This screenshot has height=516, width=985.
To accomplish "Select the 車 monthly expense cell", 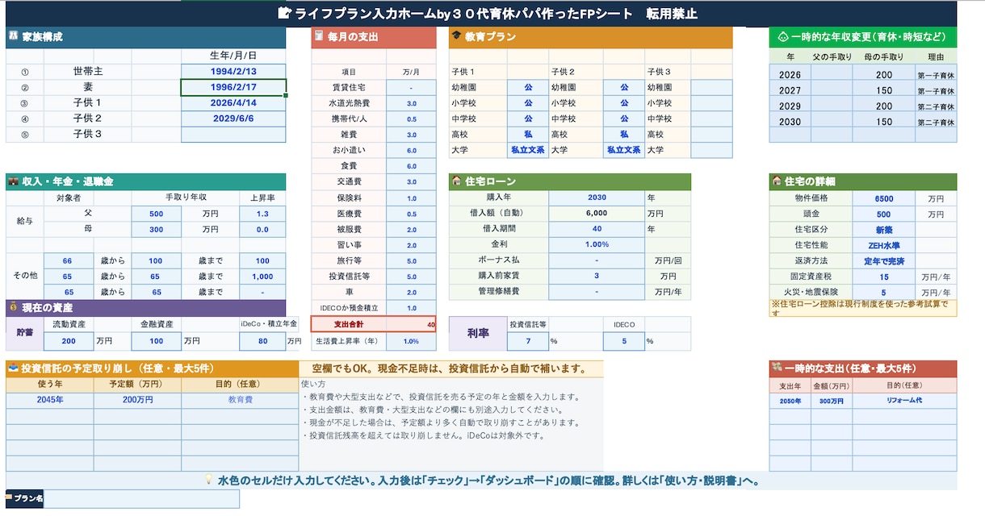I will point(411,292).
